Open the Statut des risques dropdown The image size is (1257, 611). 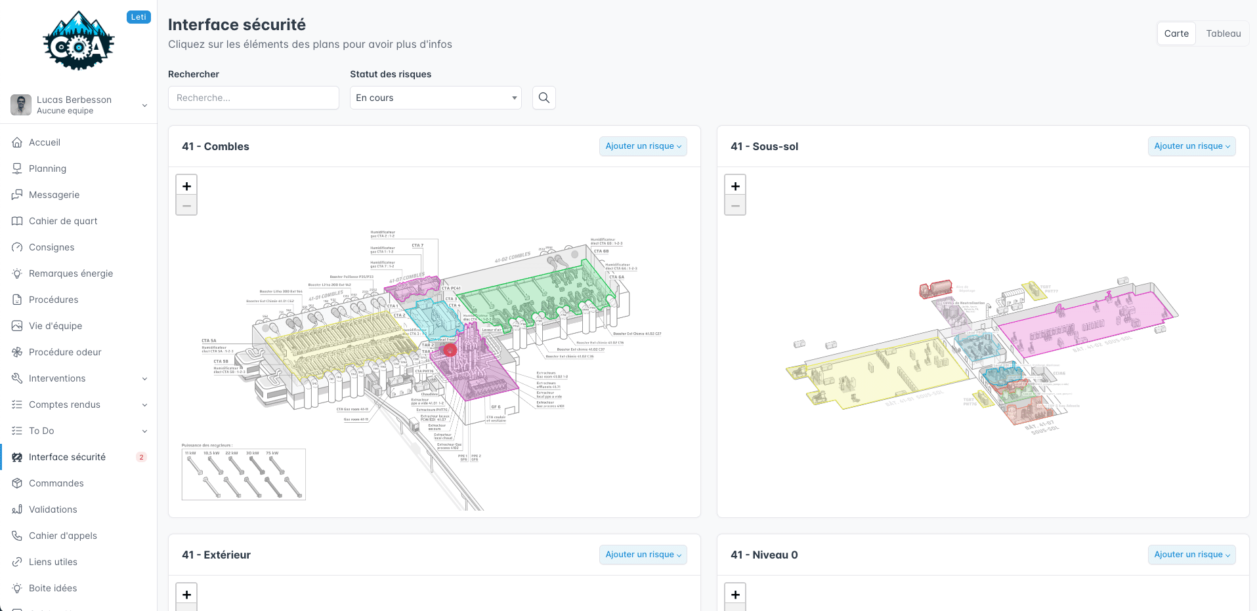point(435,98)
